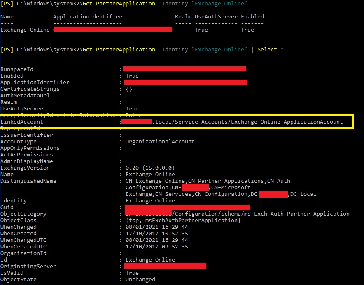Click the 'AccountType' property label

(x=19, y=141)
